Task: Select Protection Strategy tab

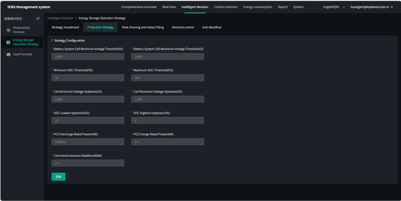Action: tap(100, 27)
